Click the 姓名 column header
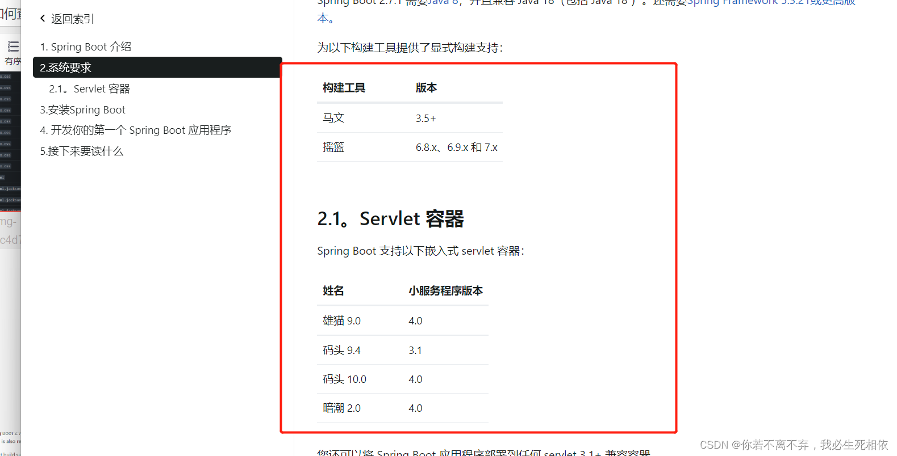Image resolution: width=897 pixels, height=456 pixels. 333,291
